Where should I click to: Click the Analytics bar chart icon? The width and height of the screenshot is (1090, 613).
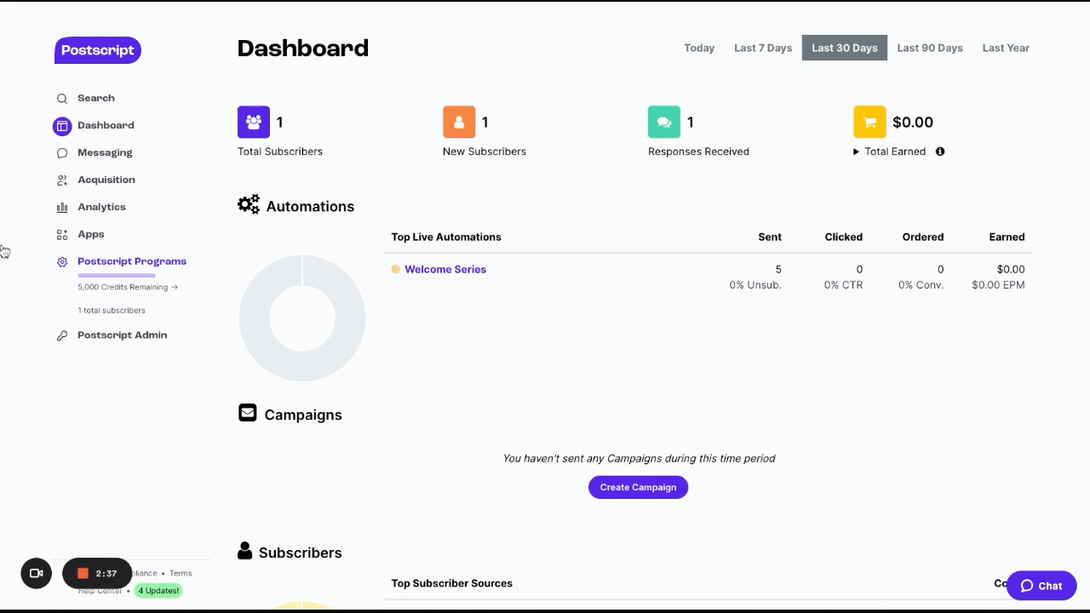(x=62, y=208)
